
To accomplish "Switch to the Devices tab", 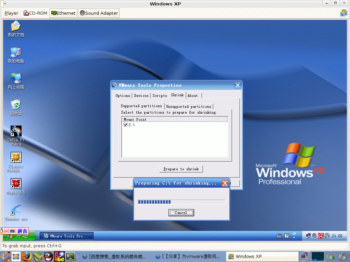I will [x=141, y=96].
